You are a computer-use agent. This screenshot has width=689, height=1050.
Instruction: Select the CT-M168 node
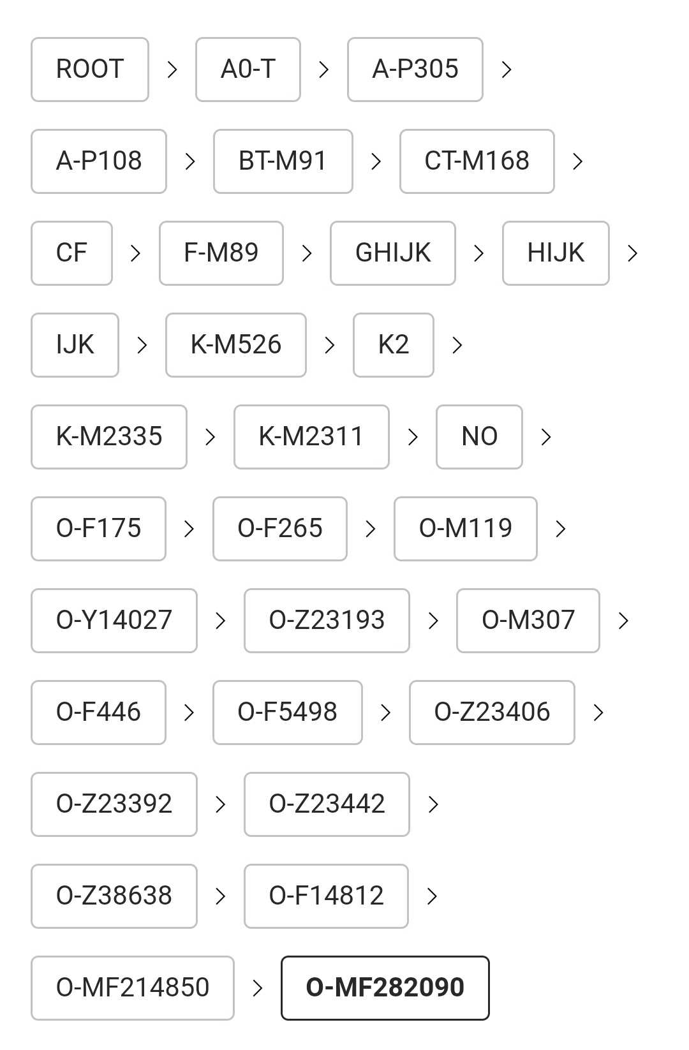[x=477, y=161]
